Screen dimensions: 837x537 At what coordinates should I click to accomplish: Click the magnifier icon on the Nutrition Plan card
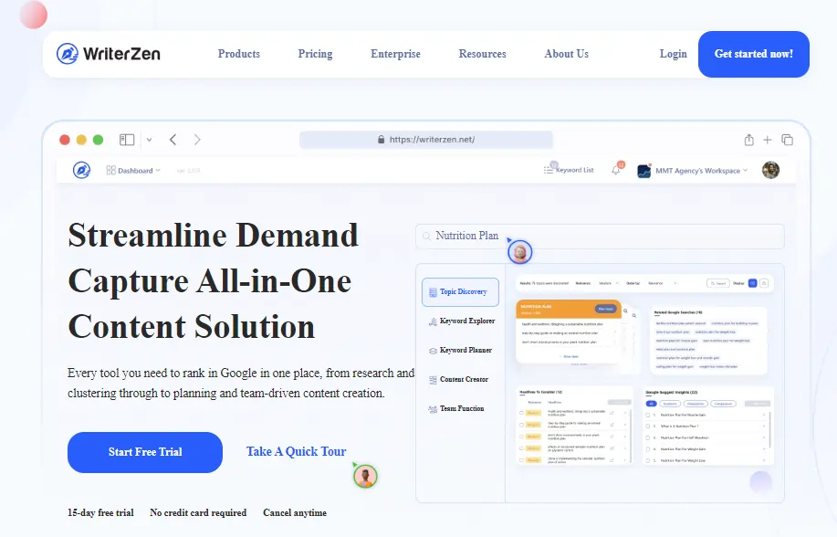(x=426, y=236)
